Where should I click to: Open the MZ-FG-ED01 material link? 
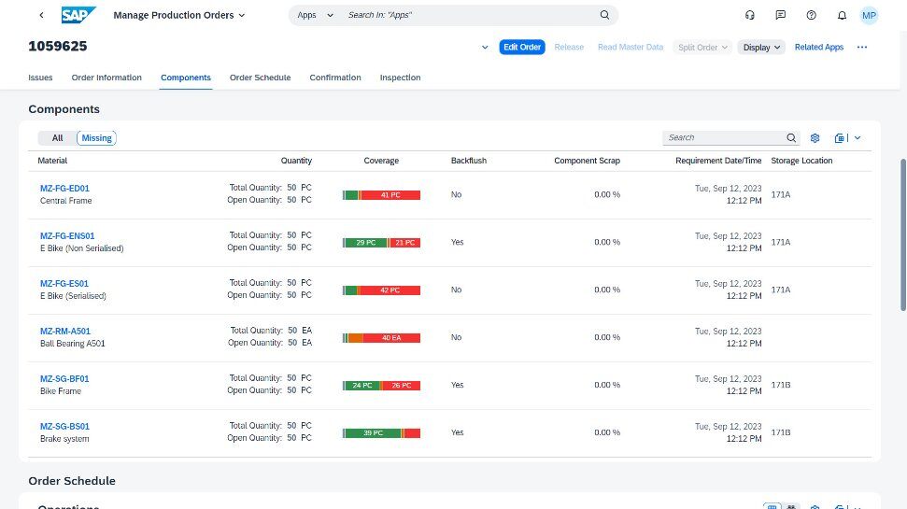click(x=64, y=189)
